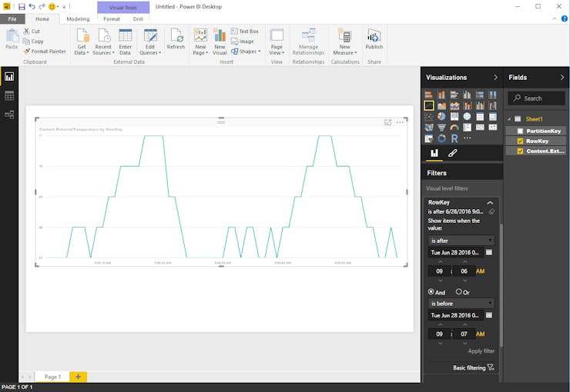The width and height of the screenshot is (570, 392).
Task: Click Enter Data in the ribbon
Action: pos(125,42)
